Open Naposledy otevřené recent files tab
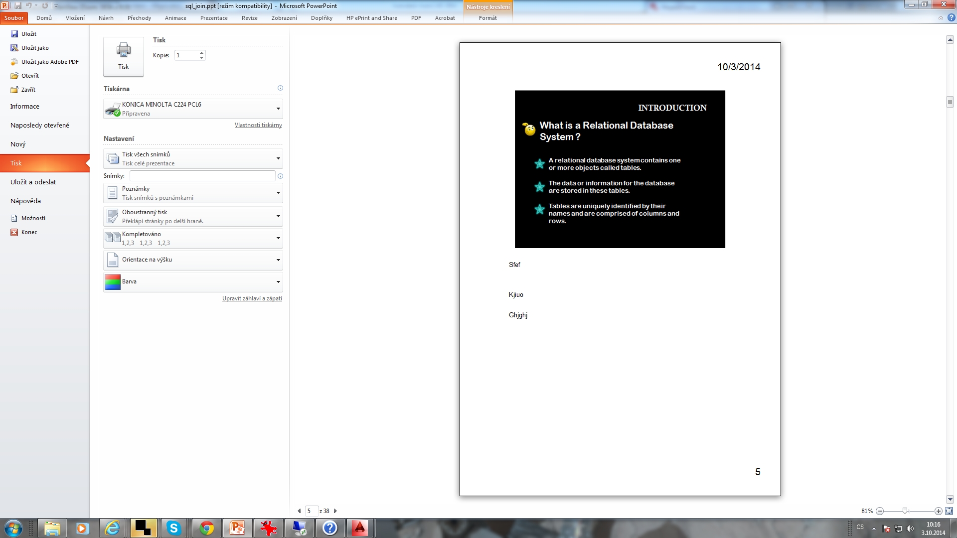The image size is (957, 538). point(45,126)
